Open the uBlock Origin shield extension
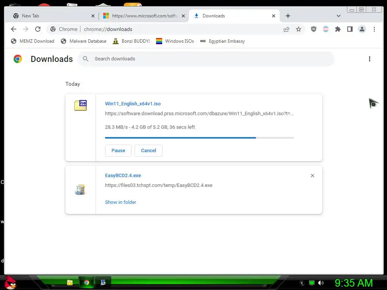387x290 pixels. coord(313,29)
